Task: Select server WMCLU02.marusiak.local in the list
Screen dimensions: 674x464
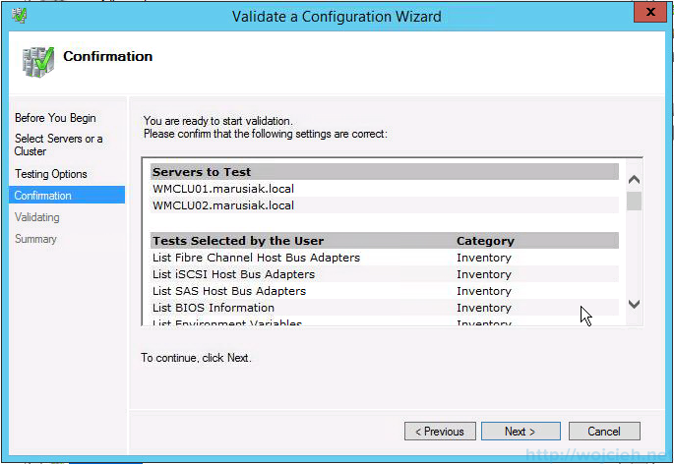Action: [385, 205]
